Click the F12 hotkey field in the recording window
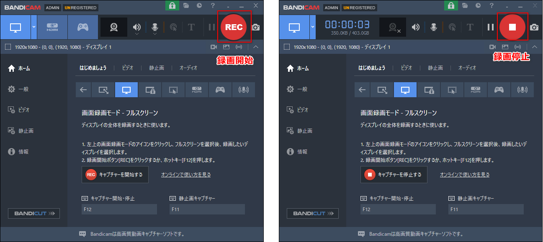 (x=398, y=209)
